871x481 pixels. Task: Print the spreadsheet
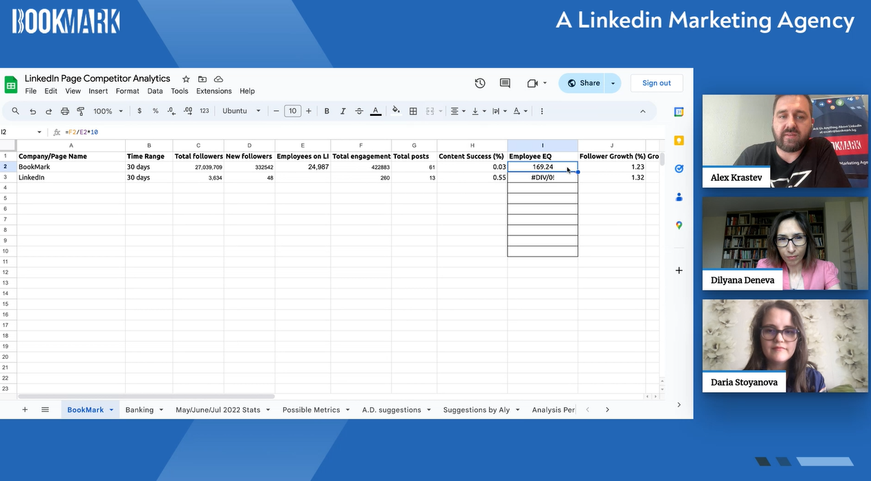[65, 111]
